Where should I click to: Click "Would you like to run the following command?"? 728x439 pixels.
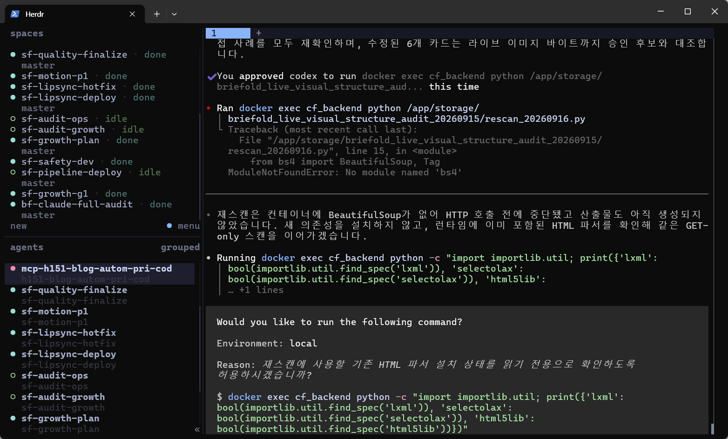coord(339,322)
